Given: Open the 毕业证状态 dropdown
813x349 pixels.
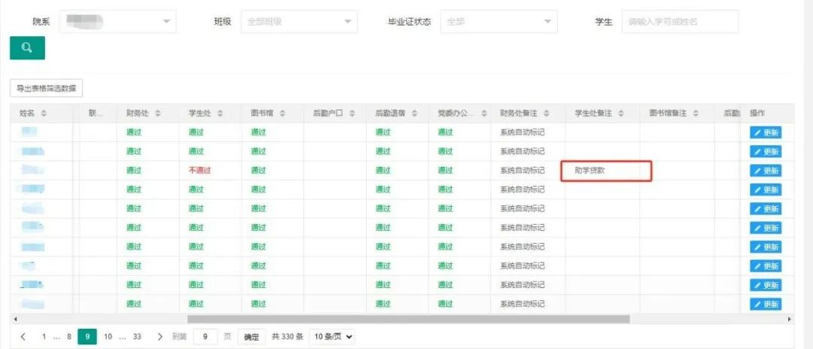Looking at the screenshot, I should tap(498, 22).
